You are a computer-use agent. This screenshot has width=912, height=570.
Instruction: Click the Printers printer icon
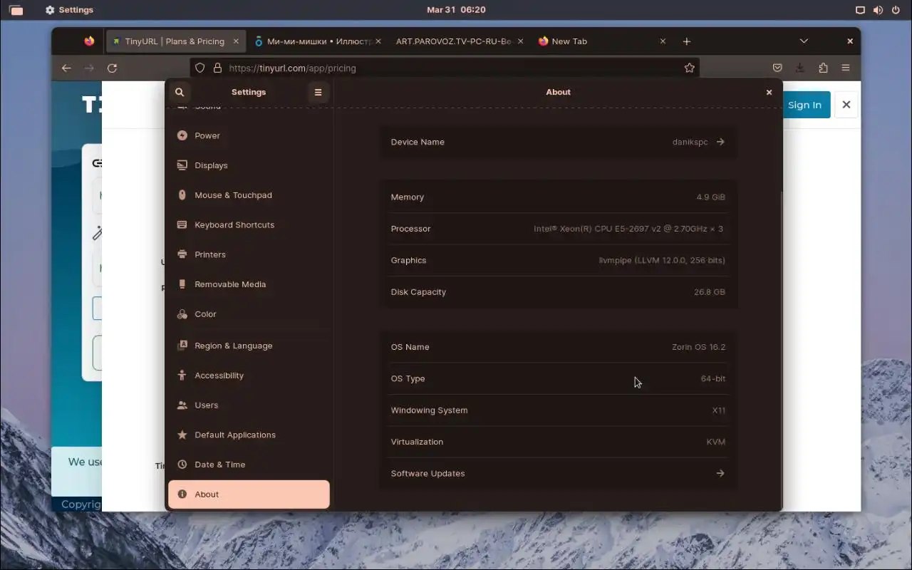point(182,254)
